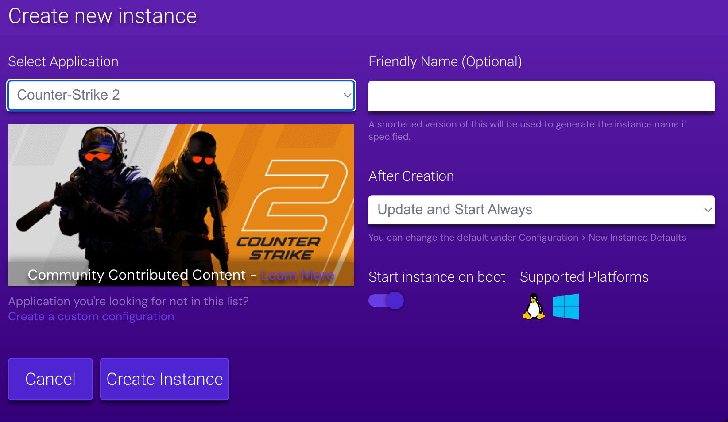Expand the After Creation dropdown
The image size is (728, 422).
pos(541,210)
